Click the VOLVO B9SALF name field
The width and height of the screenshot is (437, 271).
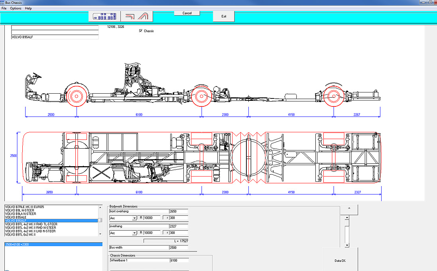coord(55,37)
